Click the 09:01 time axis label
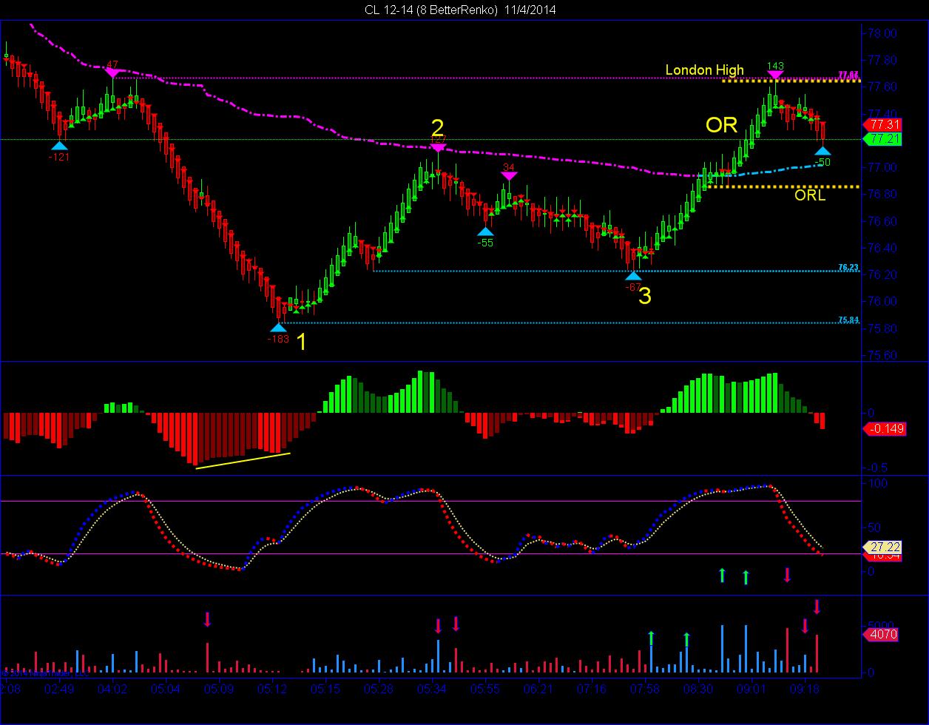This screenshot has height=725, width=929. (x=751, y=689)
